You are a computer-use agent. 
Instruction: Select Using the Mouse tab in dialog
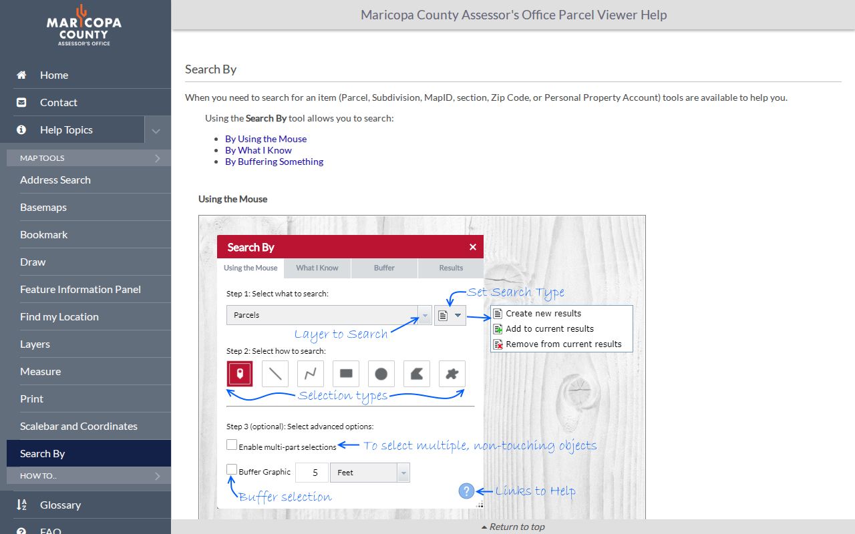pyautogui.click(x=250, y=268)
